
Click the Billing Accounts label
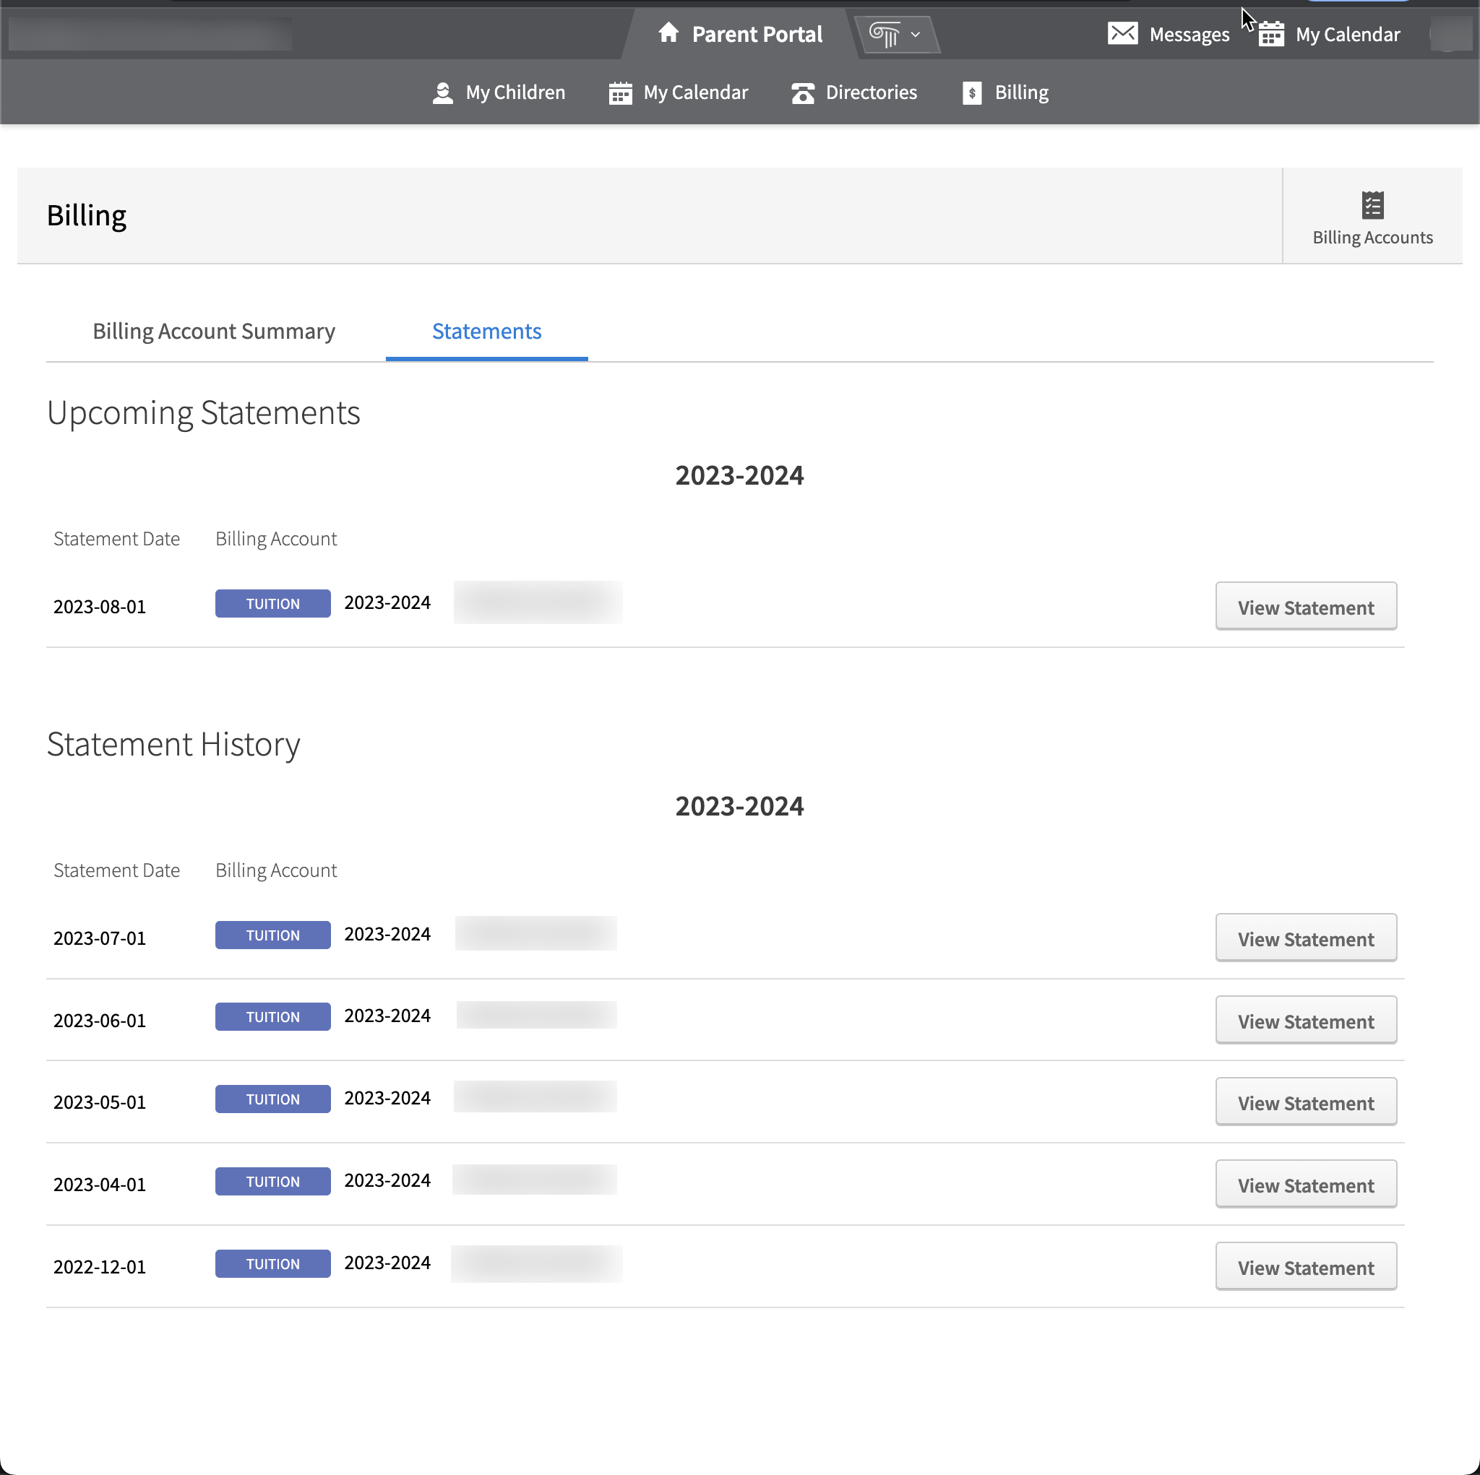click(1372, 238)
